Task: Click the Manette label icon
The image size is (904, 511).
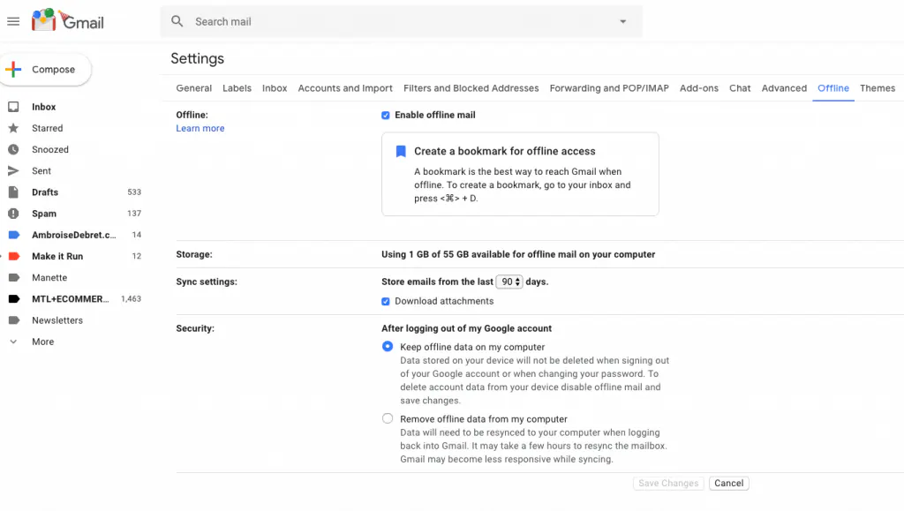Action: pyautogui.click(x=14, y=277)
